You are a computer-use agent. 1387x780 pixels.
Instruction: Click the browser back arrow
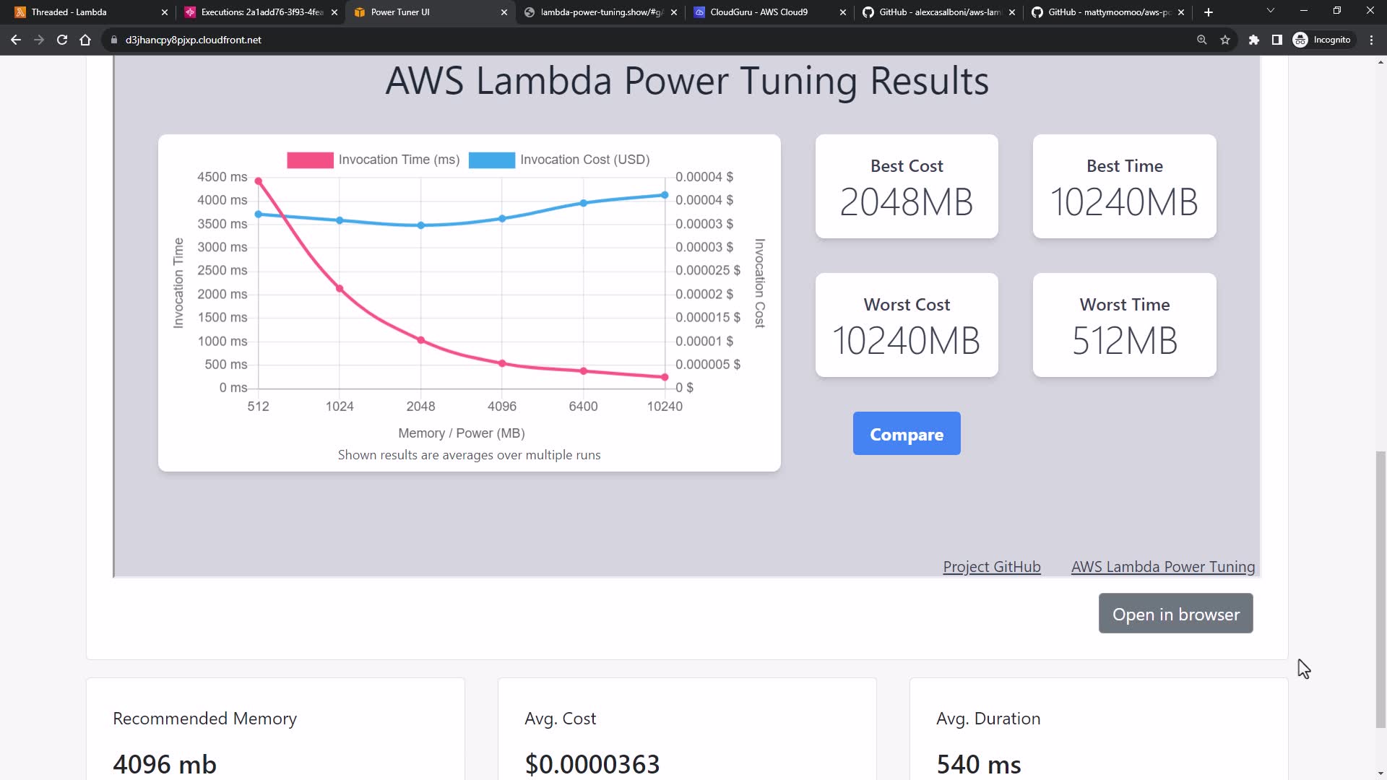pos(16,40)
